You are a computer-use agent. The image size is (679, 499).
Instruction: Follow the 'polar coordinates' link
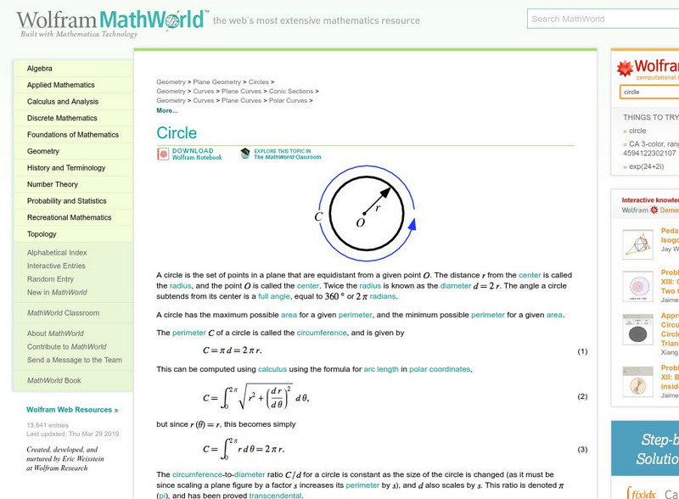[440, 369]
